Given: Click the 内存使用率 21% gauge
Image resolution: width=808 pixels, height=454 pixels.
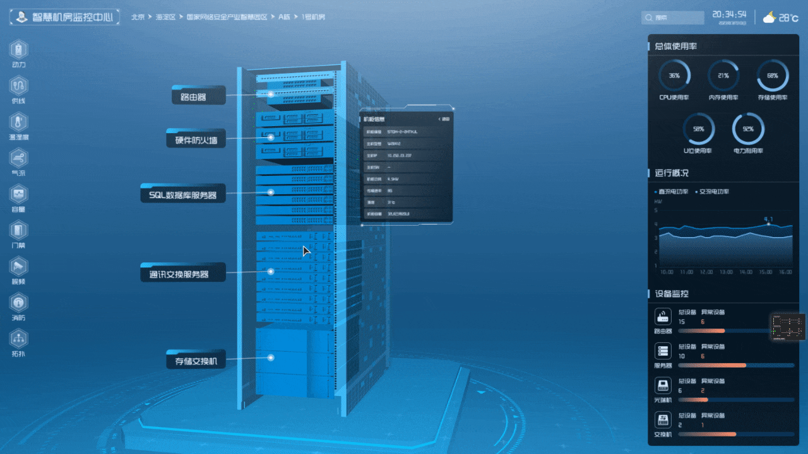Looking at the screenshot, I should tap(723, 76).
